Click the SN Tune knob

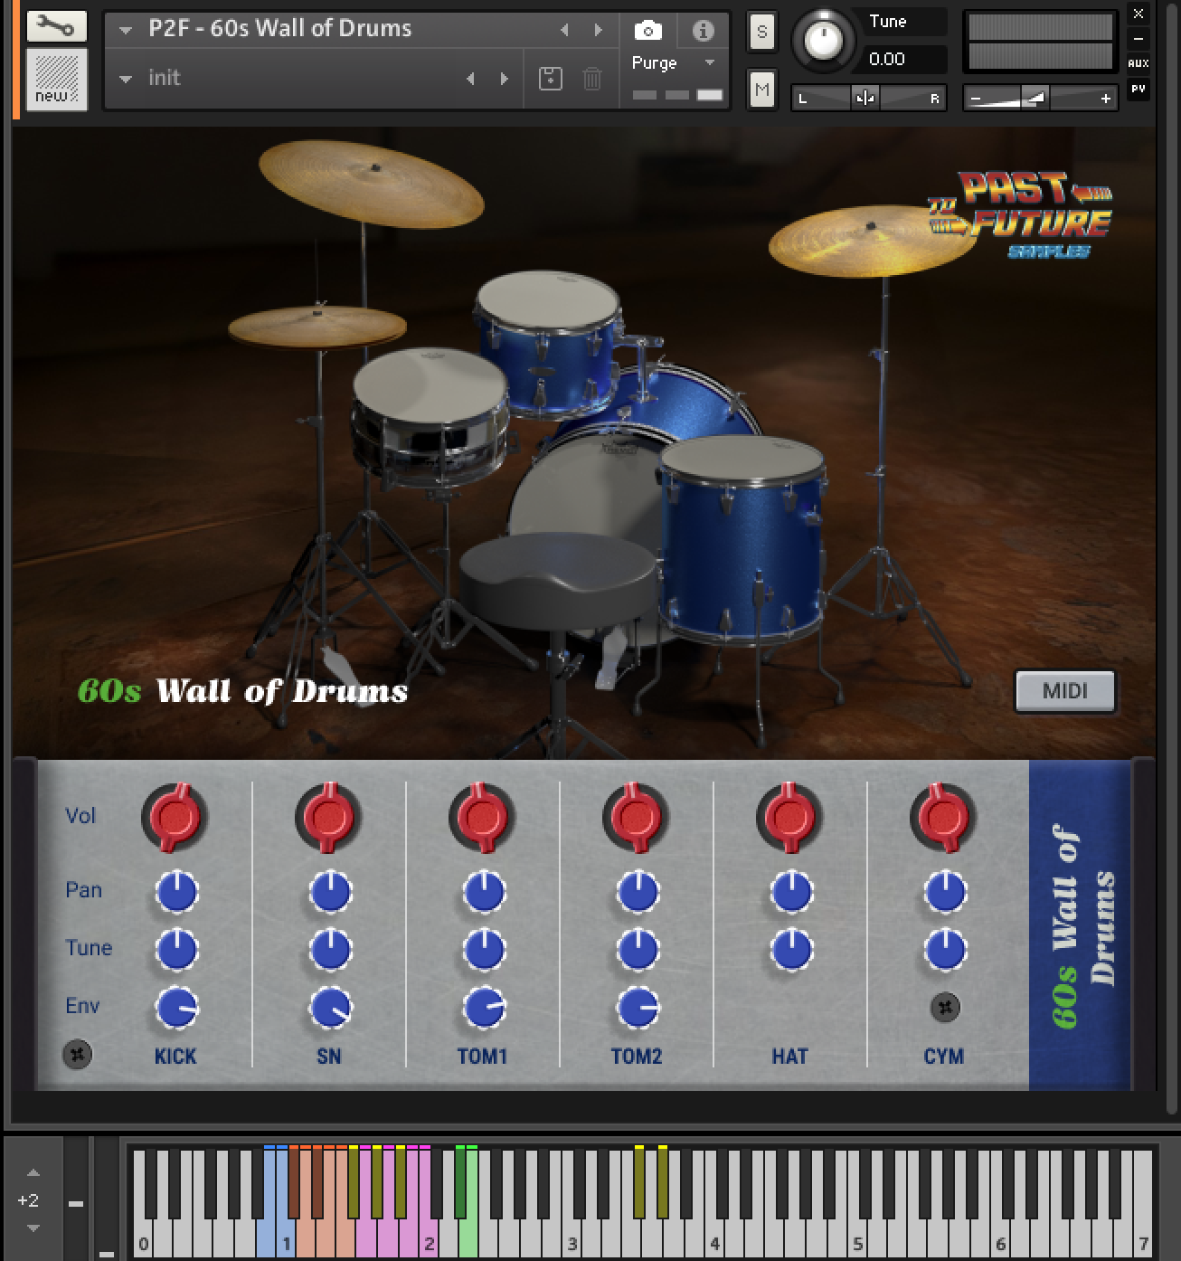[330, 950]
